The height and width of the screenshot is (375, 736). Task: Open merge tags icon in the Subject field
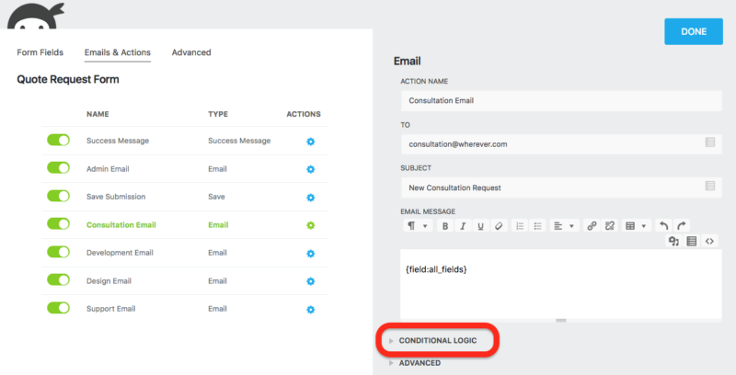710,186
